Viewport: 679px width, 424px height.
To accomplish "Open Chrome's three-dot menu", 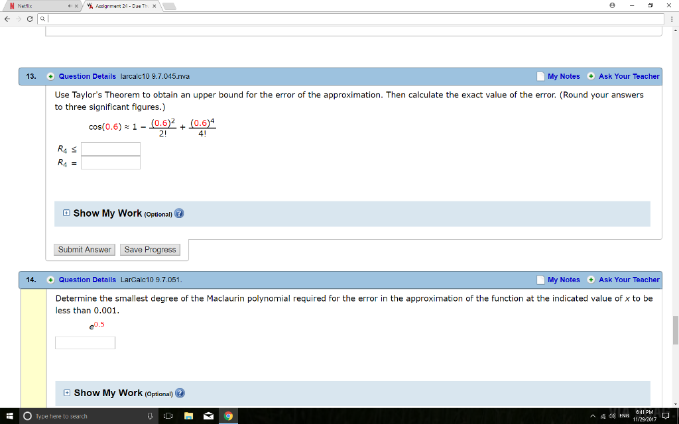I will [672, 19].
